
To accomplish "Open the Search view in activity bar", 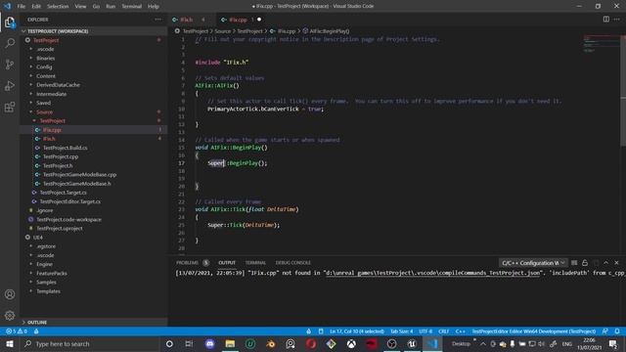I will [x=10, y=43].
